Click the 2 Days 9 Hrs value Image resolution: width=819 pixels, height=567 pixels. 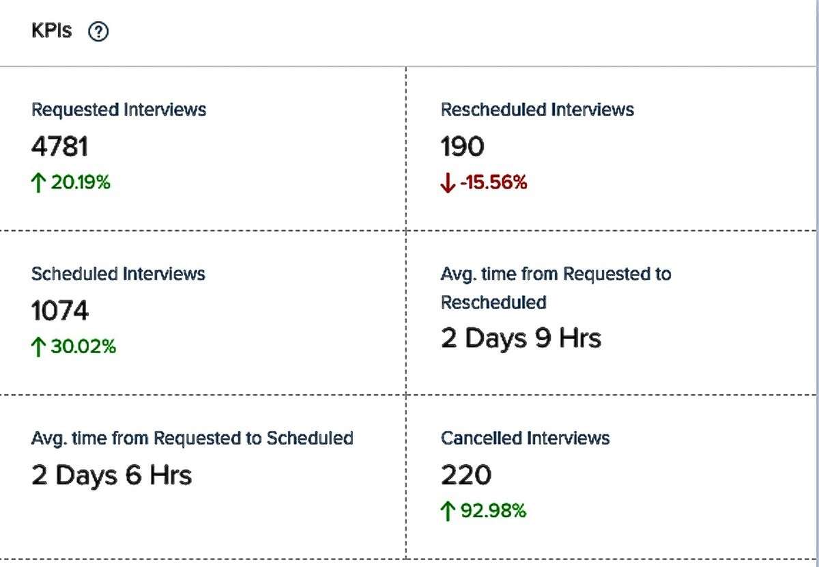click(521, 338)
